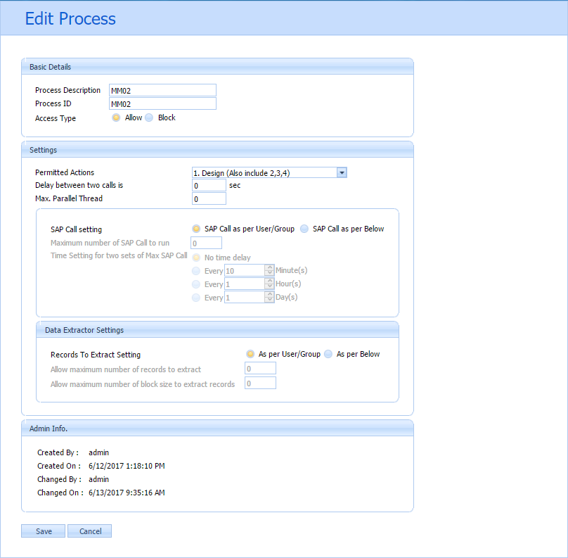
Task: Click Maximum number of SAP Call field
Action: [206, 243]
